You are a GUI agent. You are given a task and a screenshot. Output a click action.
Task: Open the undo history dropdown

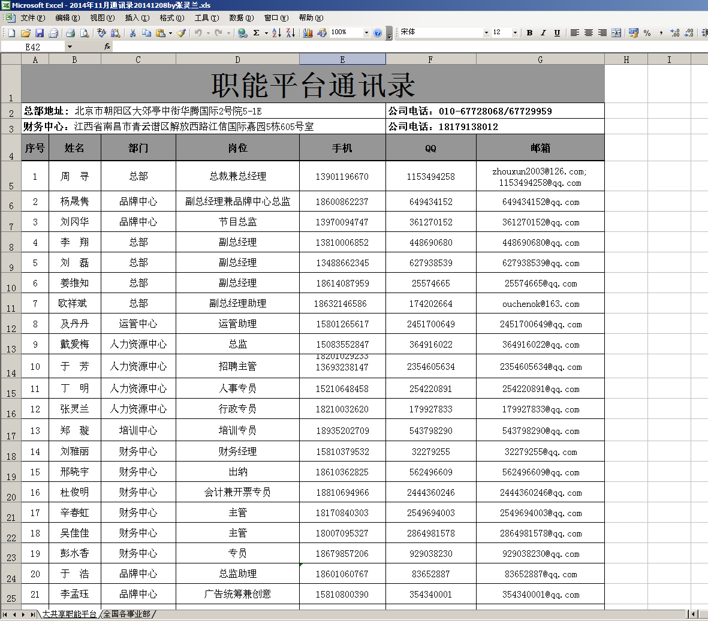click(208, 32)
